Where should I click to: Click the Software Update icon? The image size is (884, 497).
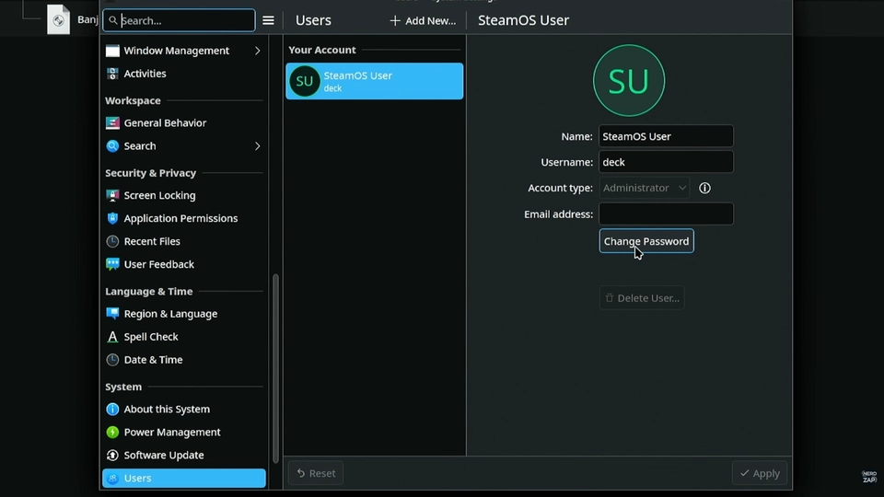[112, 455]
